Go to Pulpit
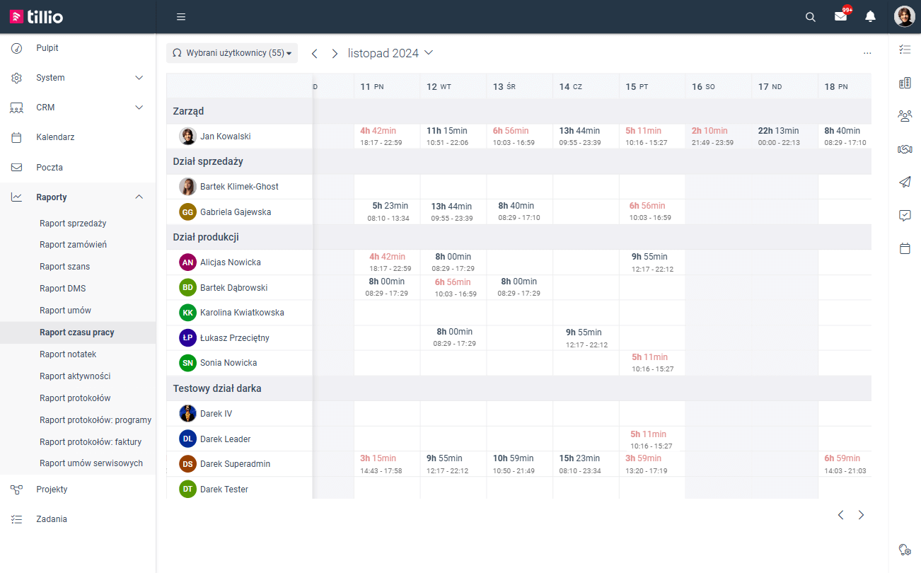The width and height of the screenshot is (921, 573). pyautogui.click(x=47, y=48)
